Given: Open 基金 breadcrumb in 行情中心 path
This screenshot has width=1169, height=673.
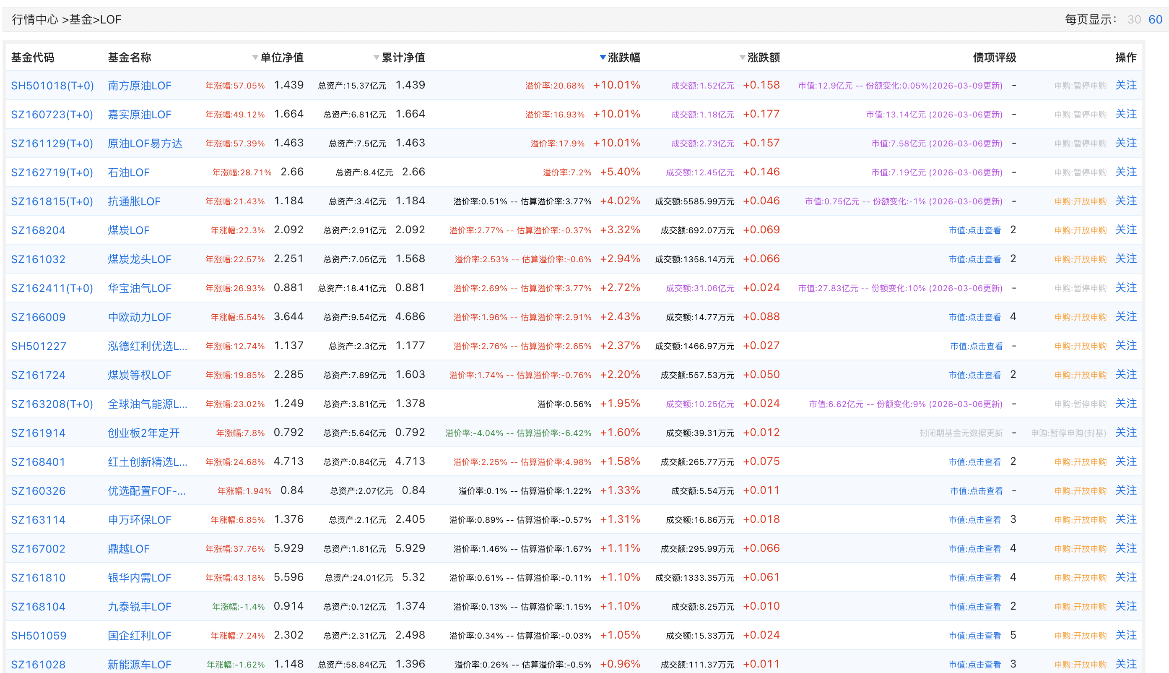Looking at the screenshot, I should pos(81,19).
